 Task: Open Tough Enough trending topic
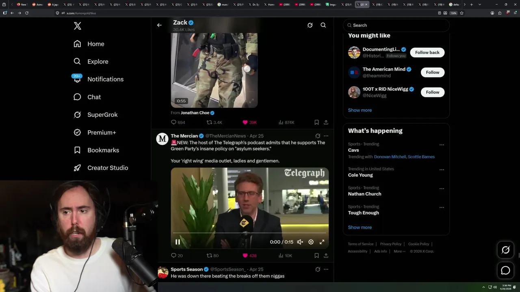[x=363, y=213]
